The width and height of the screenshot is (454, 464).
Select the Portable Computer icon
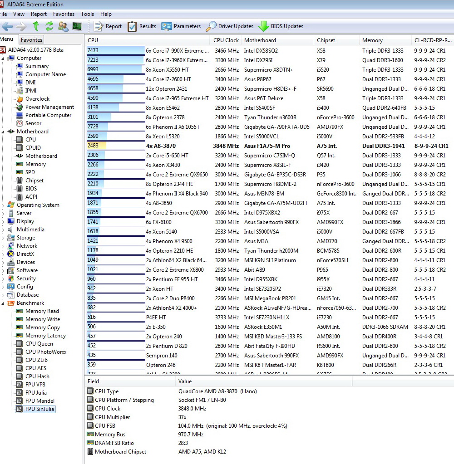point(20,115)
